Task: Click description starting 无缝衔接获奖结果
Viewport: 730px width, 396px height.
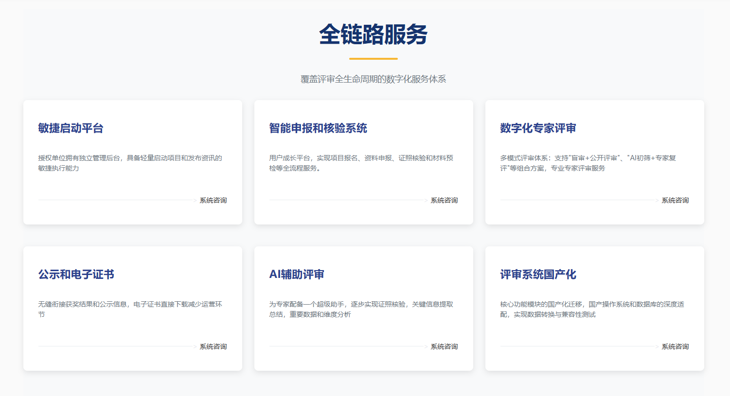Action: click(130, 309)
